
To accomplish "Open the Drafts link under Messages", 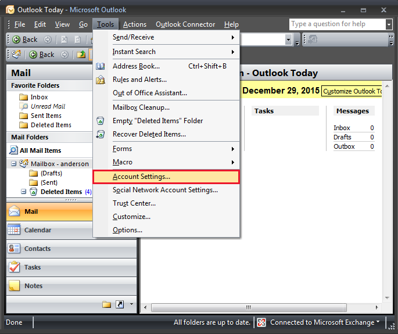I will [x=342, y=137].
